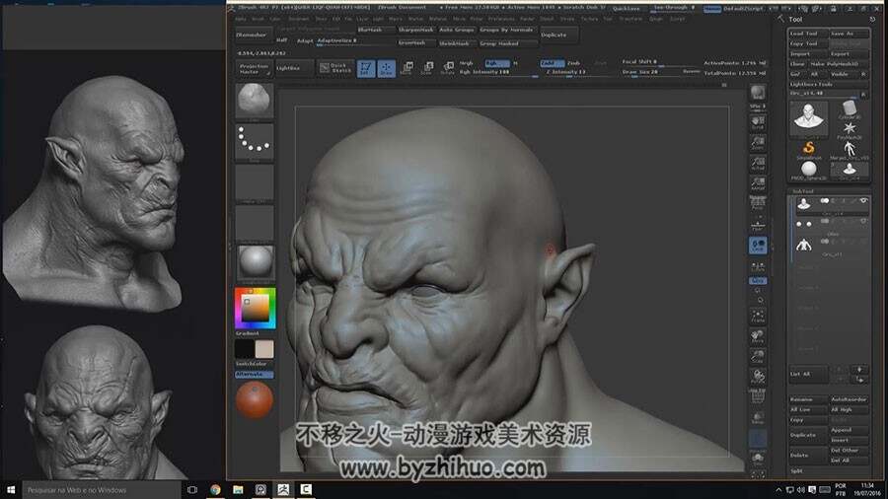Show hidden system tray icons

(x=778, y=490)
